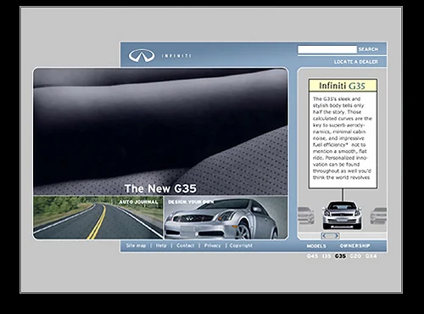424x314 pixels.
Task: Open the Contact link in footer
Action: (186, 245)
